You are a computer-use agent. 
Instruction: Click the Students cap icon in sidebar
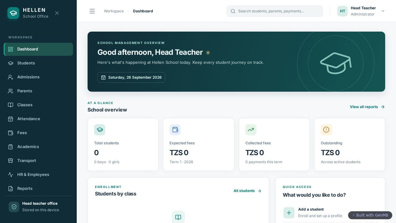(11, 63)
